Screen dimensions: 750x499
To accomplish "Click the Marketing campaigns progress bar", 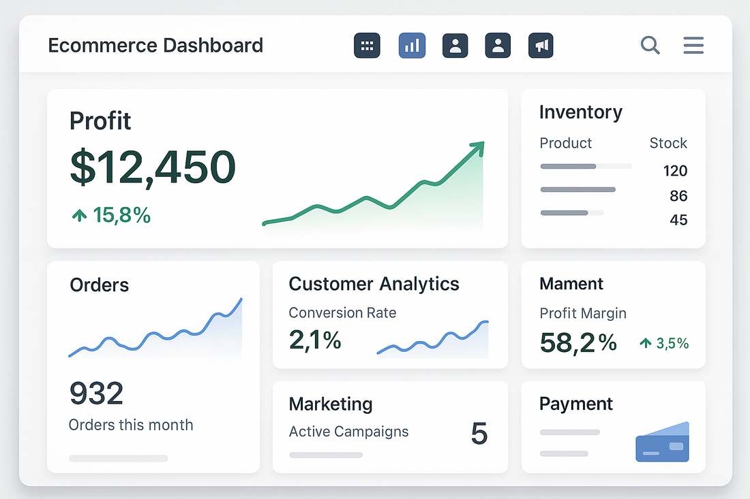I will coord(326,455).
